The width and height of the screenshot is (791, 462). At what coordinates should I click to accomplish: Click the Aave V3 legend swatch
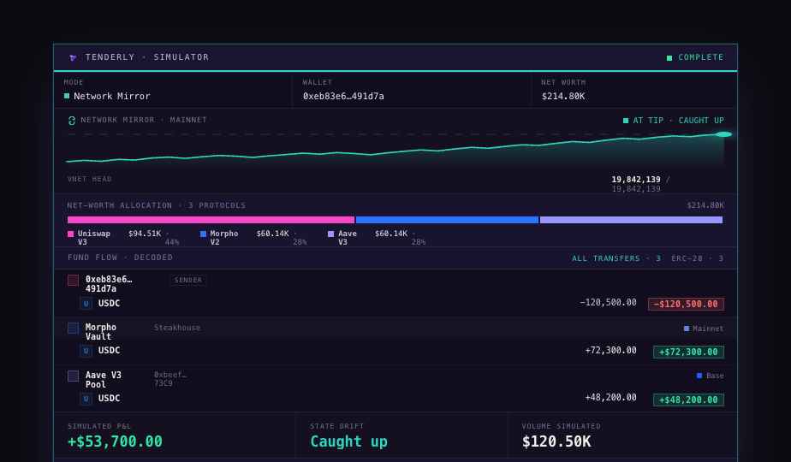(331, 234)
